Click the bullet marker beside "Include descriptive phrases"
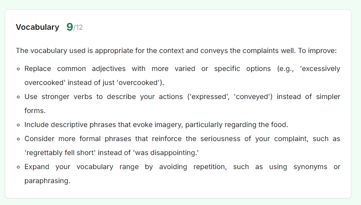Viewport: 361px width, 205px height. (x=18, y=125)
